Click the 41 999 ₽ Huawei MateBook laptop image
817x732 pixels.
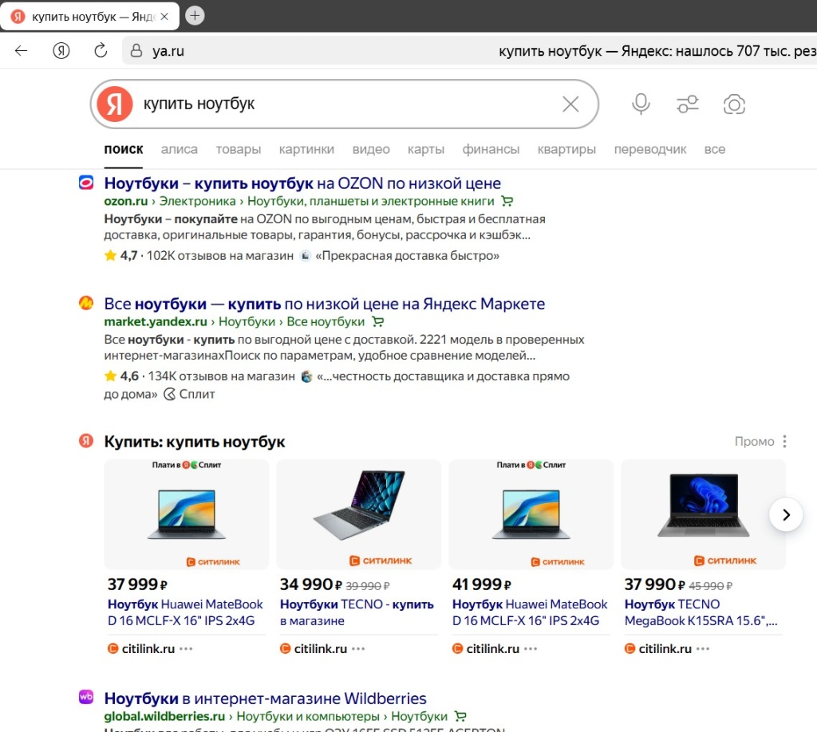531,514
